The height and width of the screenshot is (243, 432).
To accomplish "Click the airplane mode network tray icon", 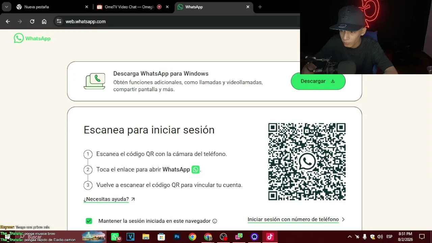I will (x=357, y=237).
